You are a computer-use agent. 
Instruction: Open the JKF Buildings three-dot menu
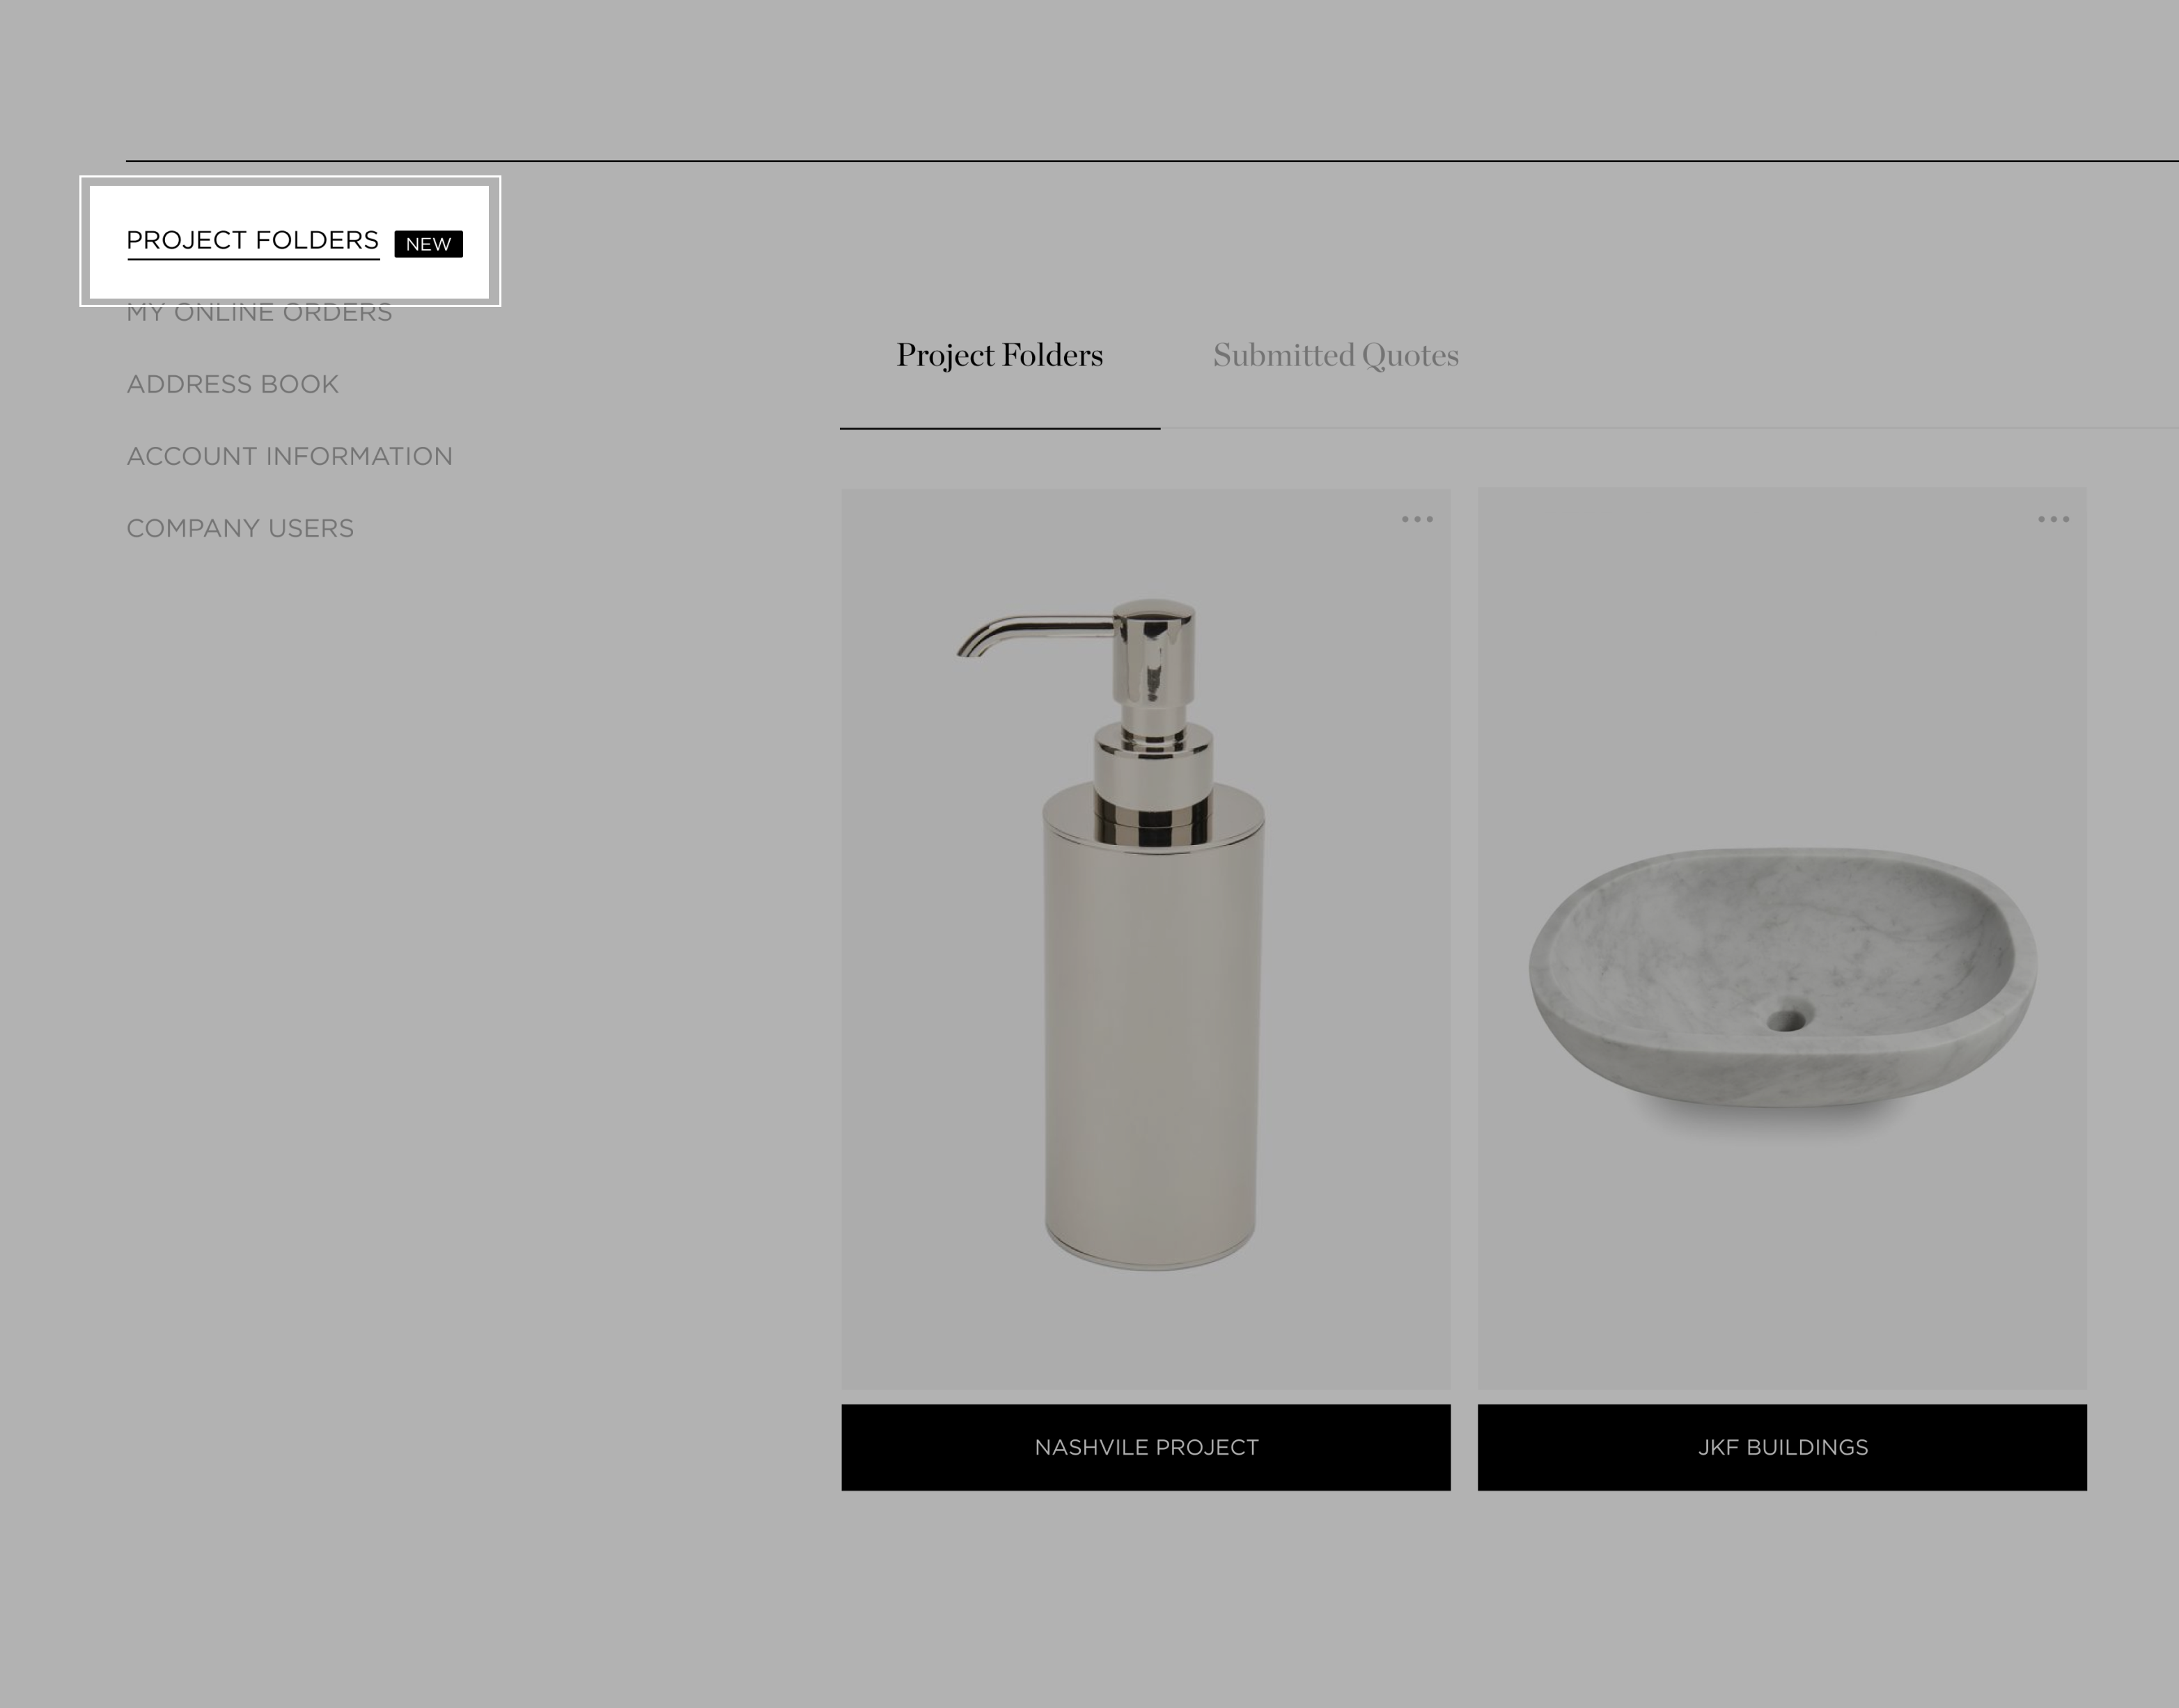pyautogui.click(x=2053, y=519)
